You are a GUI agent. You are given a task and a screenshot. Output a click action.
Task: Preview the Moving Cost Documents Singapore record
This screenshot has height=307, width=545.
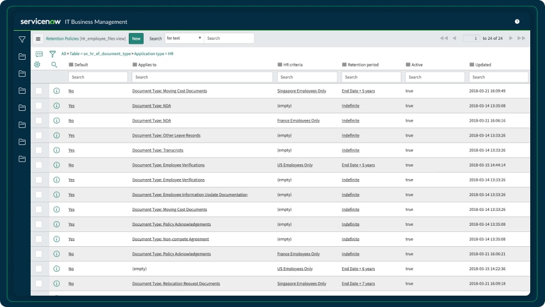point(56,91)
